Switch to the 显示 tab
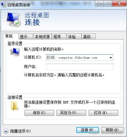 click(x=26, y=37)
